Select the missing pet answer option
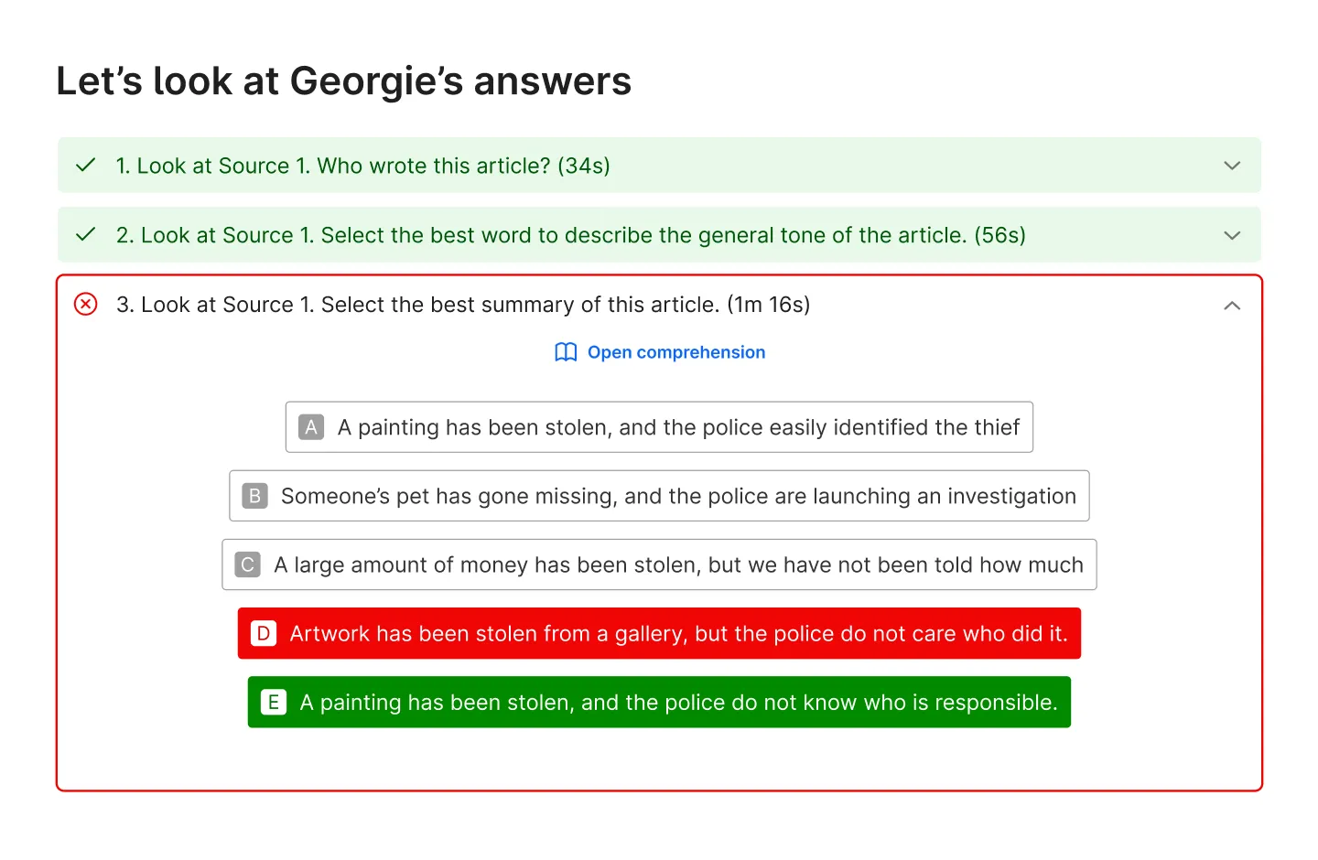Image resolution: width=1318 pixels, height=860 pixels. [659, 496]
